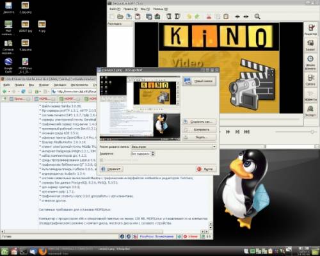Open the Закладки menu in Firefox

(60, 84)
